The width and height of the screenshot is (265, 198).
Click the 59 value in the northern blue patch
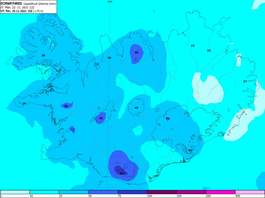[136, 53]
